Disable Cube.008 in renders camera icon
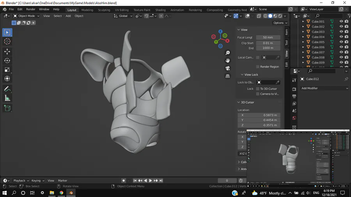The image size is (351, 197). (x=347, y=57)
